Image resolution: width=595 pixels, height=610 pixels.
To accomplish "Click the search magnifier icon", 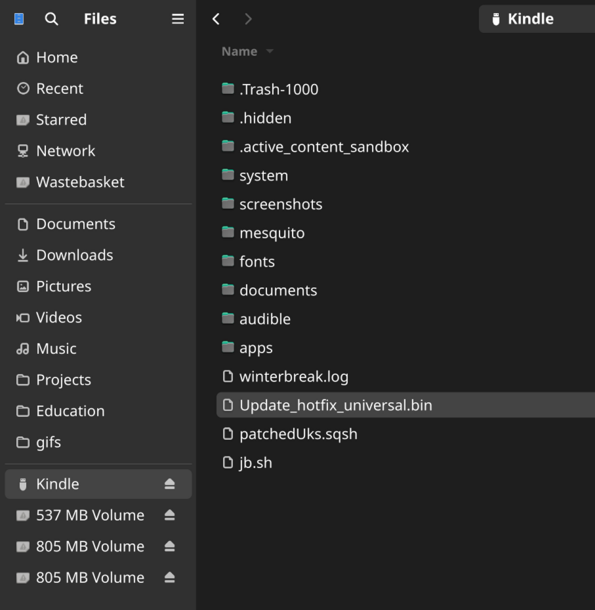I will (51, 19).
